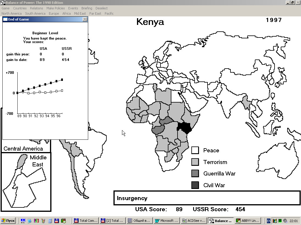Click the Terrorism legend swatch
Screen dimensions: 301x225
coord(195,162)
